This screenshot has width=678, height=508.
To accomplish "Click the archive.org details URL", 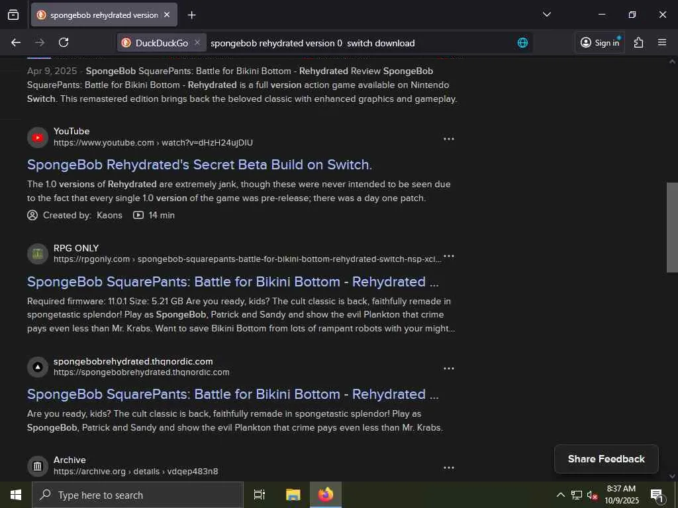I will 136,471.
